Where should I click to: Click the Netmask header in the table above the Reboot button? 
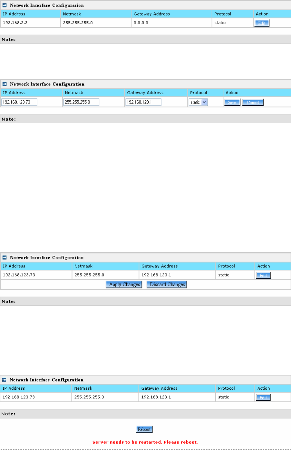point(83,388)
